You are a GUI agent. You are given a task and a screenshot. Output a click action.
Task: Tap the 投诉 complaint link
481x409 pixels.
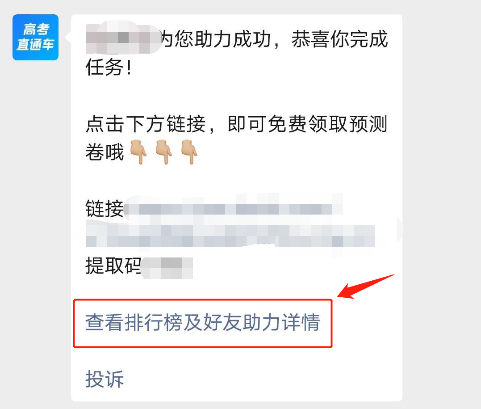coord(105,379)
